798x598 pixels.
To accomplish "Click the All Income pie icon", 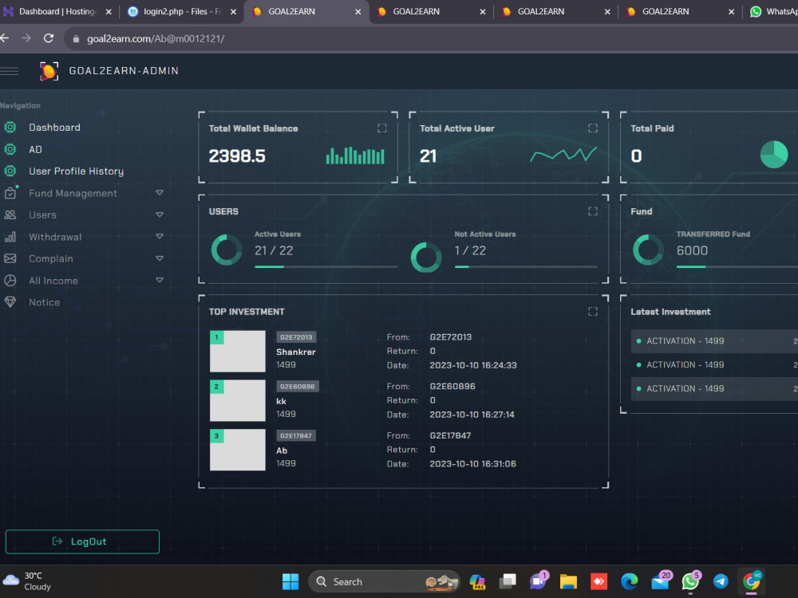I will pyautogui.click(x=10, y=280).
